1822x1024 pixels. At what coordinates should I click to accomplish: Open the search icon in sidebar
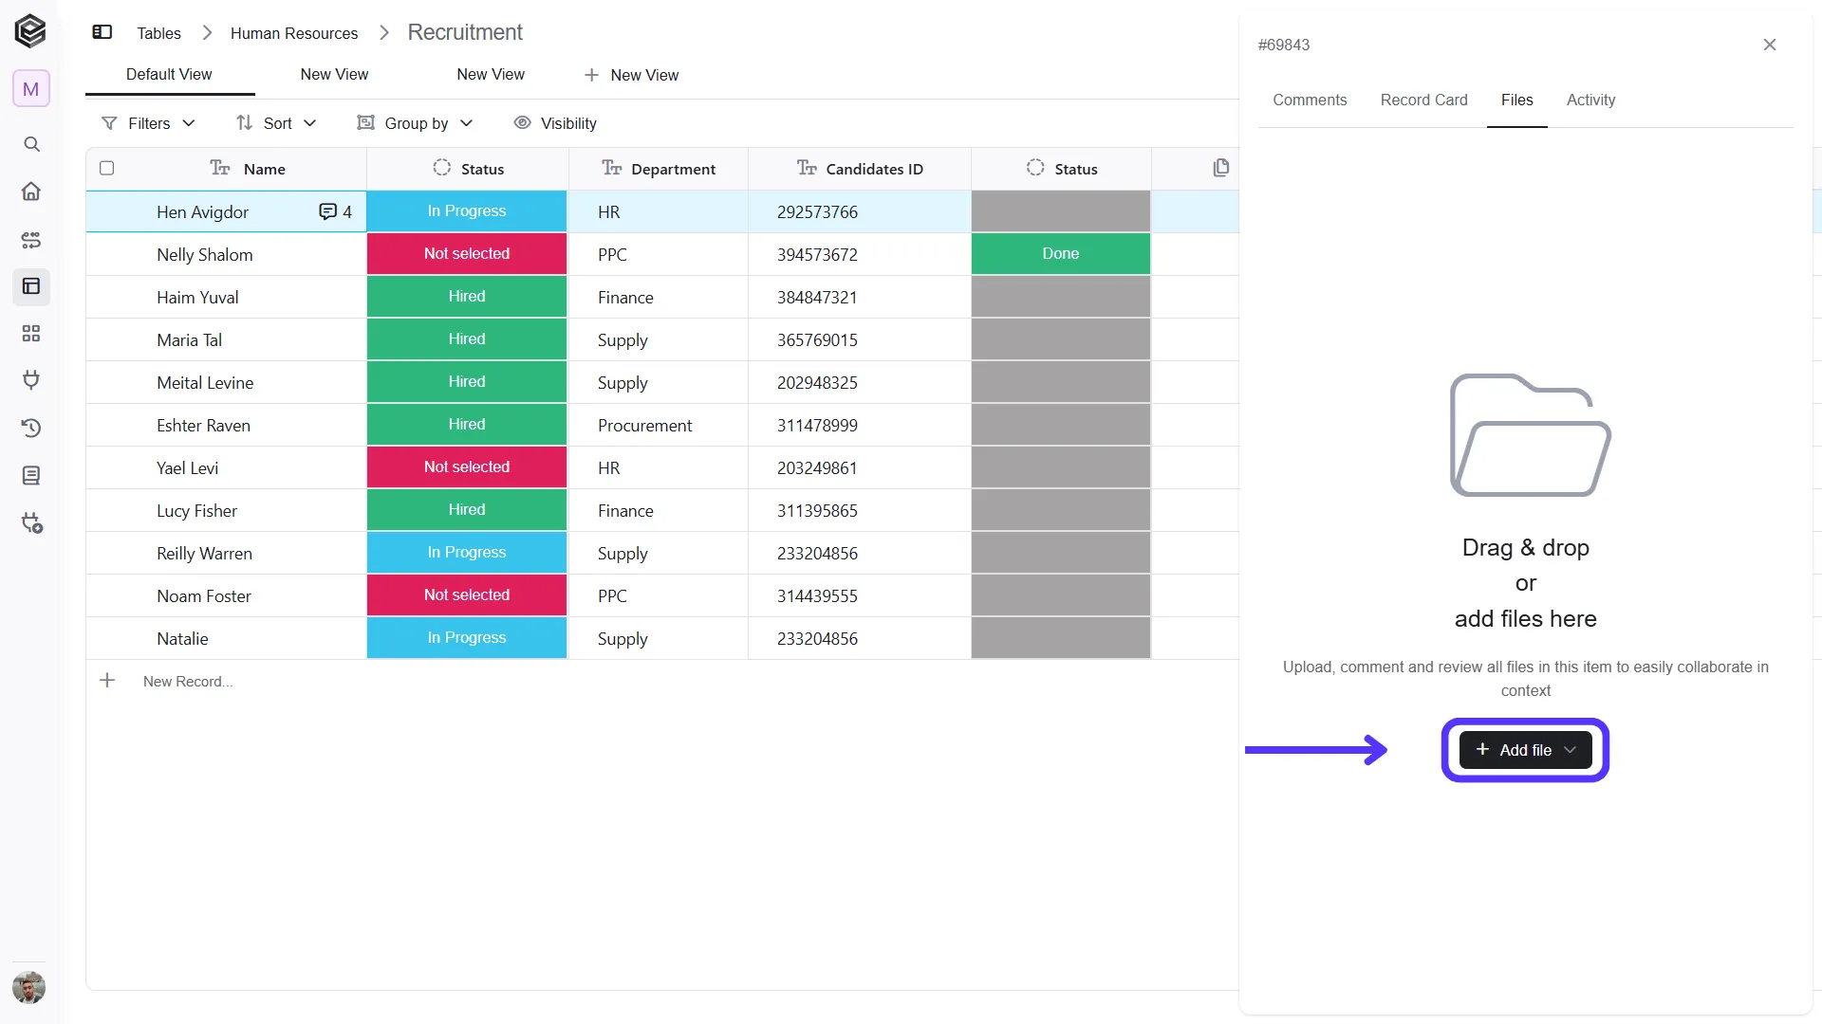[31, 144]
